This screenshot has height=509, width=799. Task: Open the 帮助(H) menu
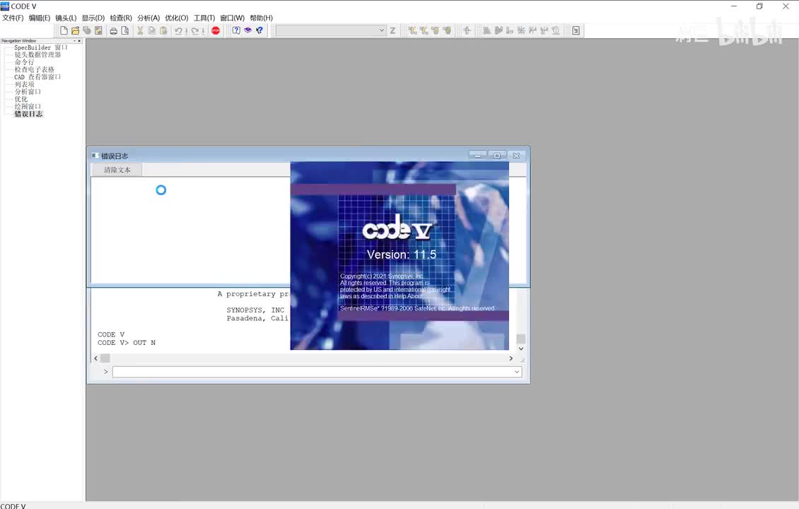(261, 18)
